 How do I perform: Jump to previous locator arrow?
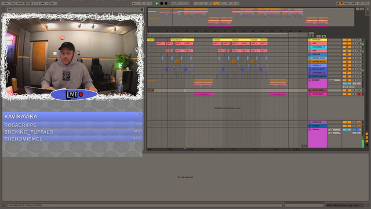[310, 36]
